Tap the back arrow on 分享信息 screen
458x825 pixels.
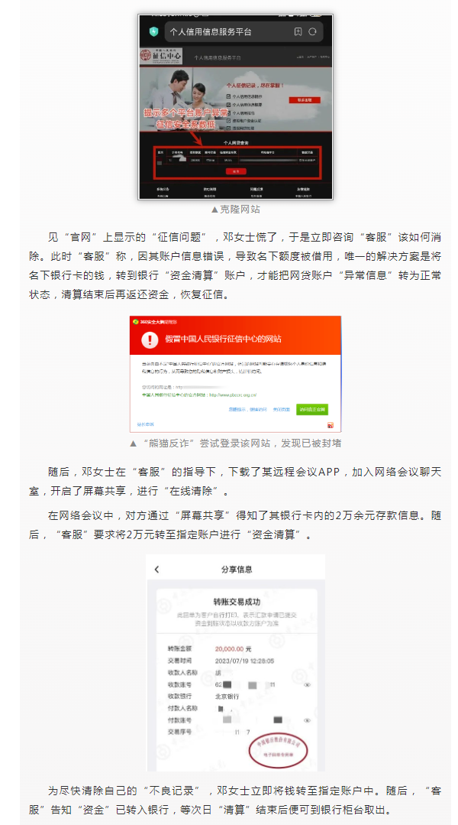pos(156,570)
